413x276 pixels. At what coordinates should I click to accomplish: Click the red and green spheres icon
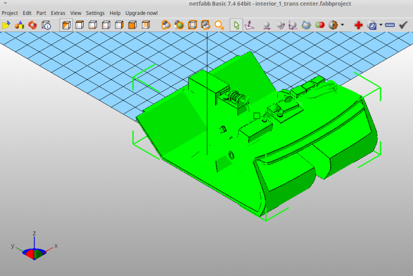320,25
